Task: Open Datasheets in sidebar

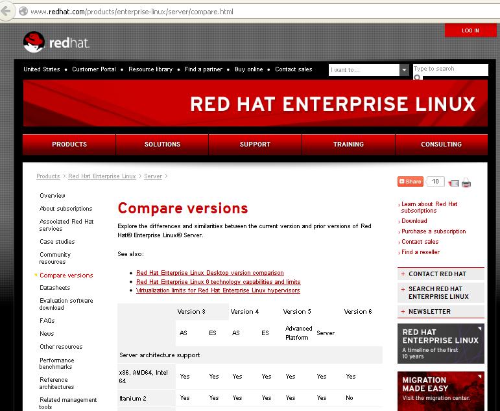Action: 55,288
